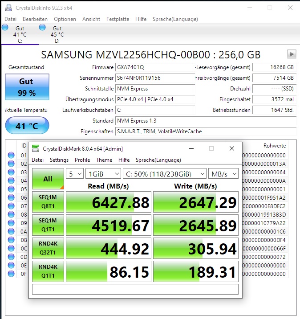Click the Standard field NVM Express 1.3

pos(206,121)
